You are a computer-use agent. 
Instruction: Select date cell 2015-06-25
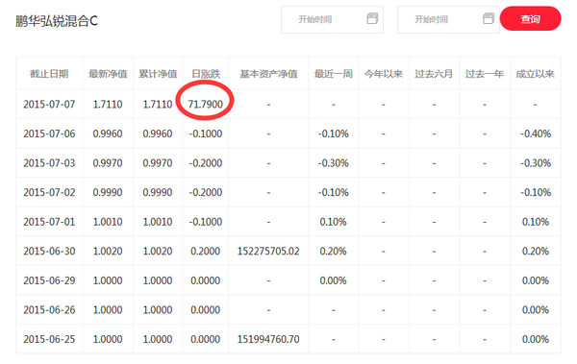[x=49, y=339]
